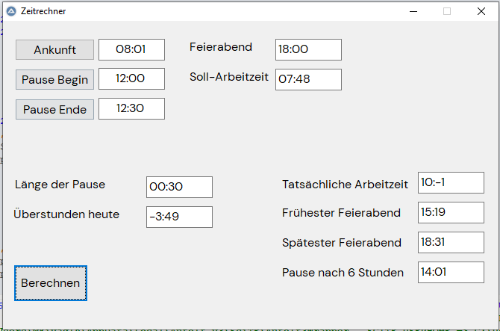Click the Tatsächliche Arbeitszeit field
The image size is (500, 331).
click(451, 182)
